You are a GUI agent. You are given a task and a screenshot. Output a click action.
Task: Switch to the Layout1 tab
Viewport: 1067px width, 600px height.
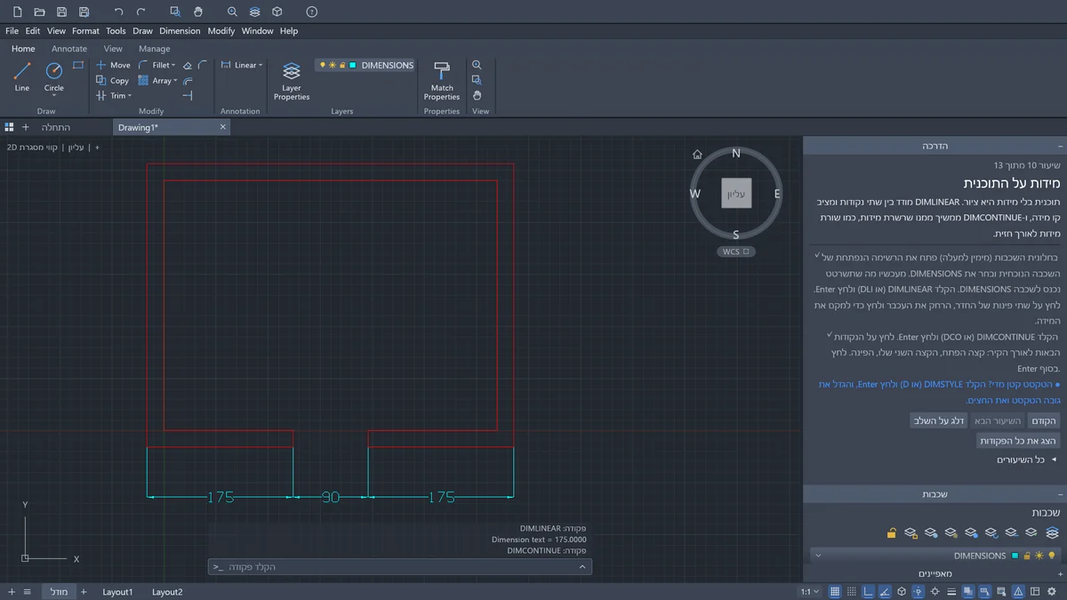[117, 592]
